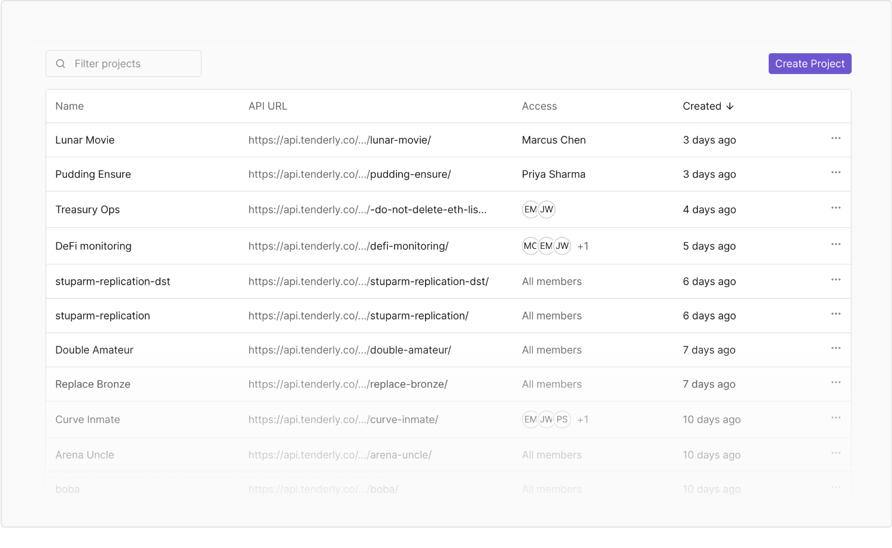Screen dimensions: 892x548
Task: Click the search magnifier icon in the filter box
Action: coord(60,63)
